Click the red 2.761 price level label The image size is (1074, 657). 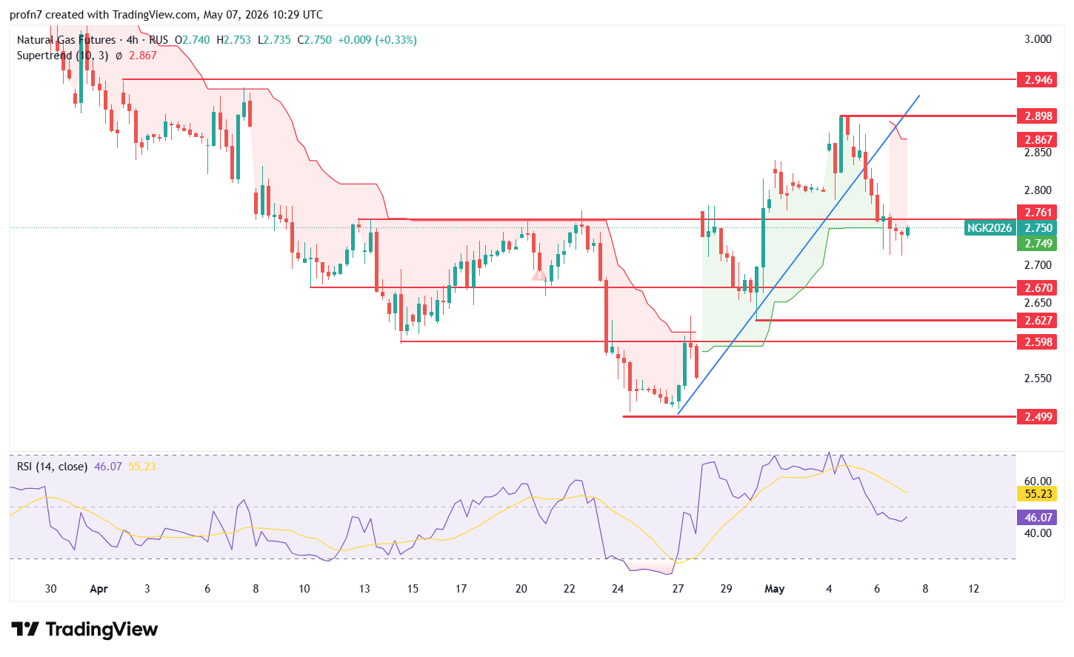(1038, 213)
